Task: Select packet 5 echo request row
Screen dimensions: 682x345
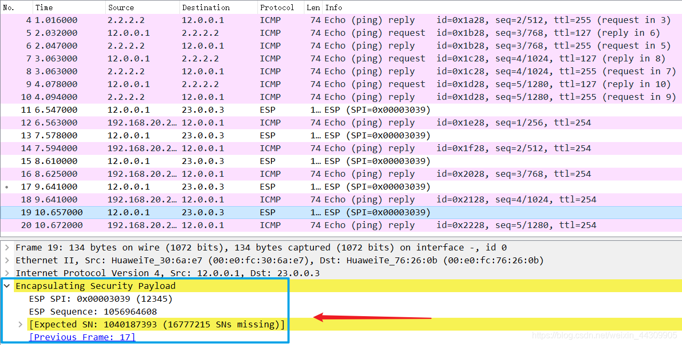Action: click(x=341, y=33)
